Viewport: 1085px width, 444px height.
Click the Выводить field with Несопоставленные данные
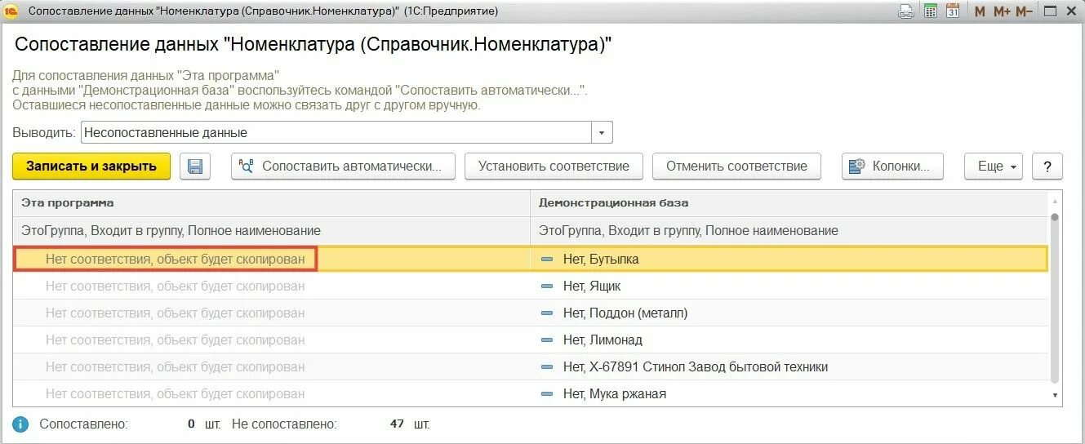tap(335, 132)
